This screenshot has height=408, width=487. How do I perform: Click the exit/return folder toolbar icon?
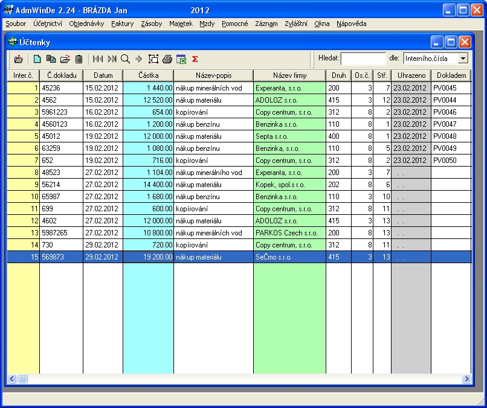pyautogui.click(x=18, y=59)
